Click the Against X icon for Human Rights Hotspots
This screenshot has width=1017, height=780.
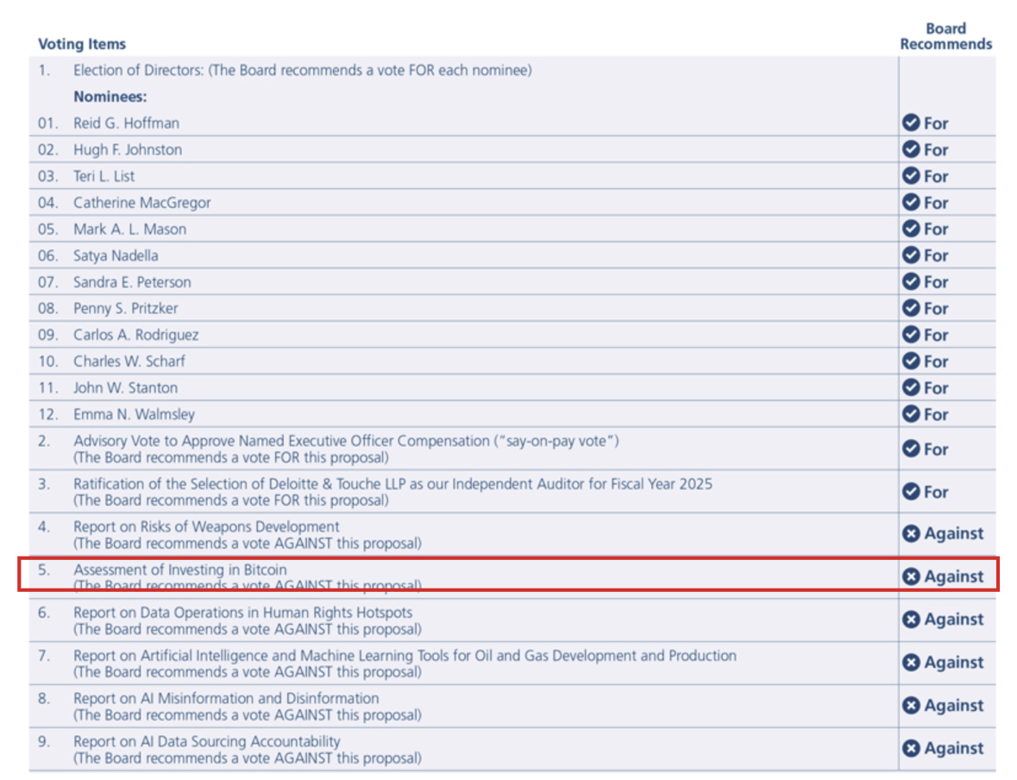click(x=911, y=620)
